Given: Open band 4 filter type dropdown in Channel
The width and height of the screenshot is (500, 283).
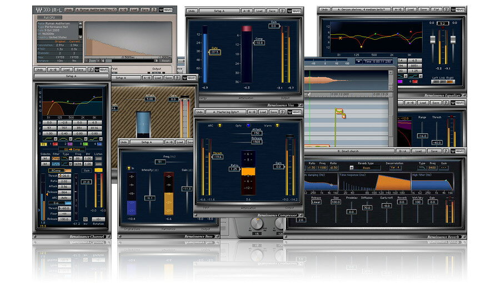Looking at the screenshot, I should (x=101, y=139).
